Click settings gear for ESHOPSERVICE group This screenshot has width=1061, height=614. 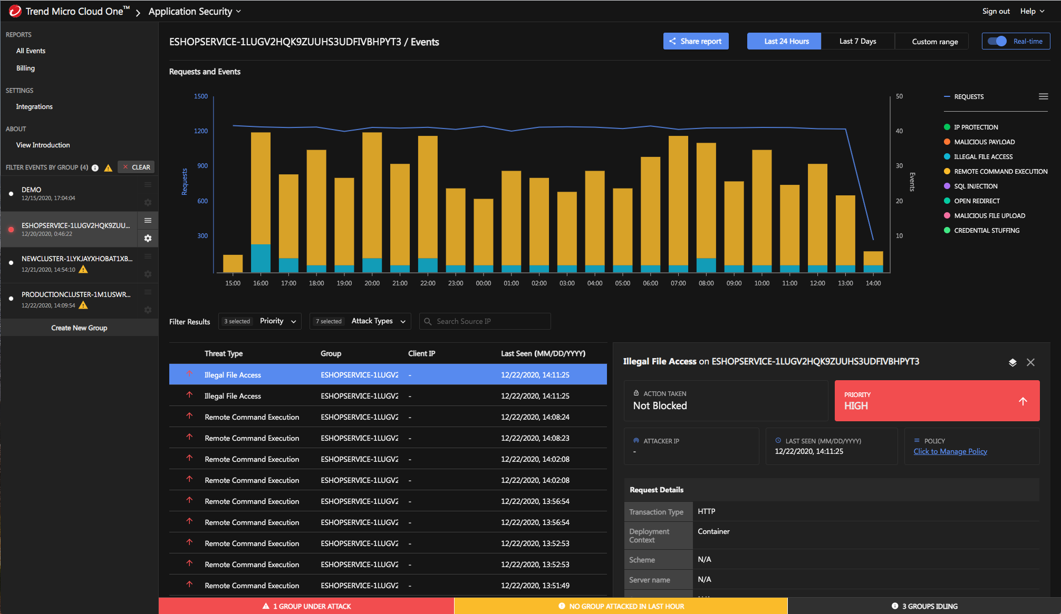pyautogui.click(x=148, y=239)
